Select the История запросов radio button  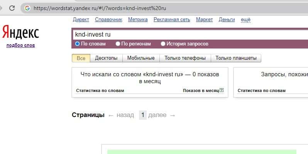[163, 44]
